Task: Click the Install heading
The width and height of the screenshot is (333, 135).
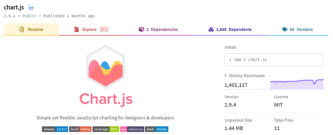Action: point(230,47)
